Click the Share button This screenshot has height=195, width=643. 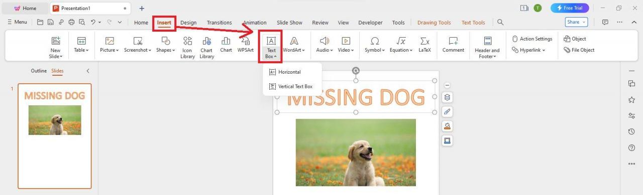(576, 22)
